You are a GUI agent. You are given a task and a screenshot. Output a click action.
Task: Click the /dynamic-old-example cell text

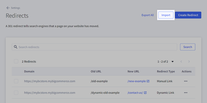point(105,93)
